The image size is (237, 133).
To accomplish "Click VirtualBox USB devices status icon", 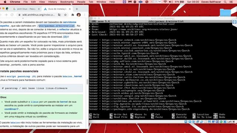I will (201, 122).
